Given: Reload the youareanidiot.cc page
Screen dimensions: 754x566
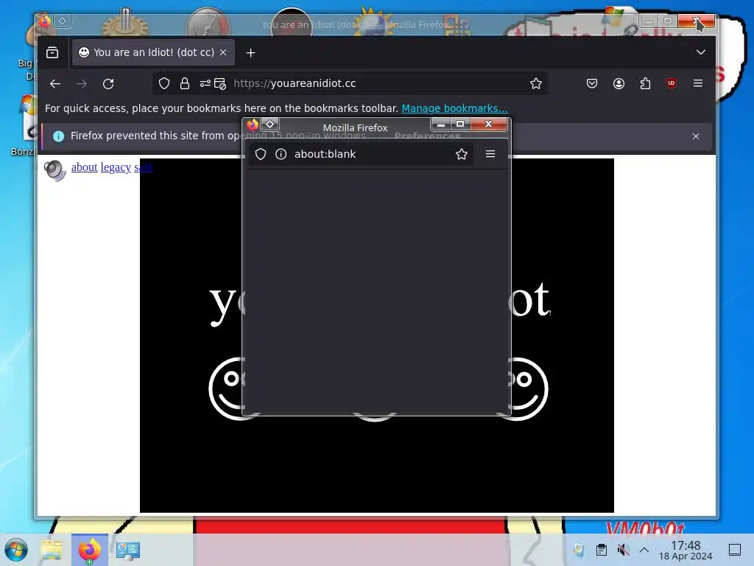Looking at the screenshot, I should 108,84.
